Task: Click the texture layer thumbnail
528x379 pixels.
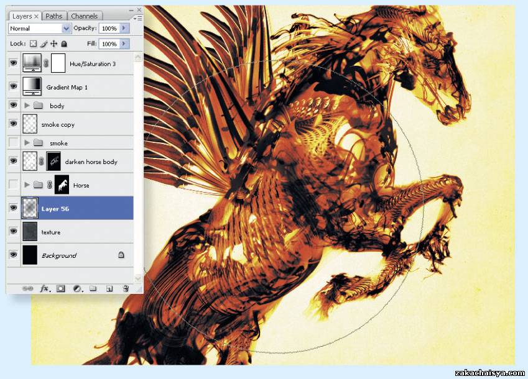Action: [30, 231]
